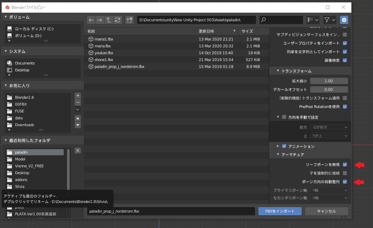Toggle 列挙を文字列としてインポート checkbox
This screenshot has width=373, height=228.
click(x=345, y=52)
